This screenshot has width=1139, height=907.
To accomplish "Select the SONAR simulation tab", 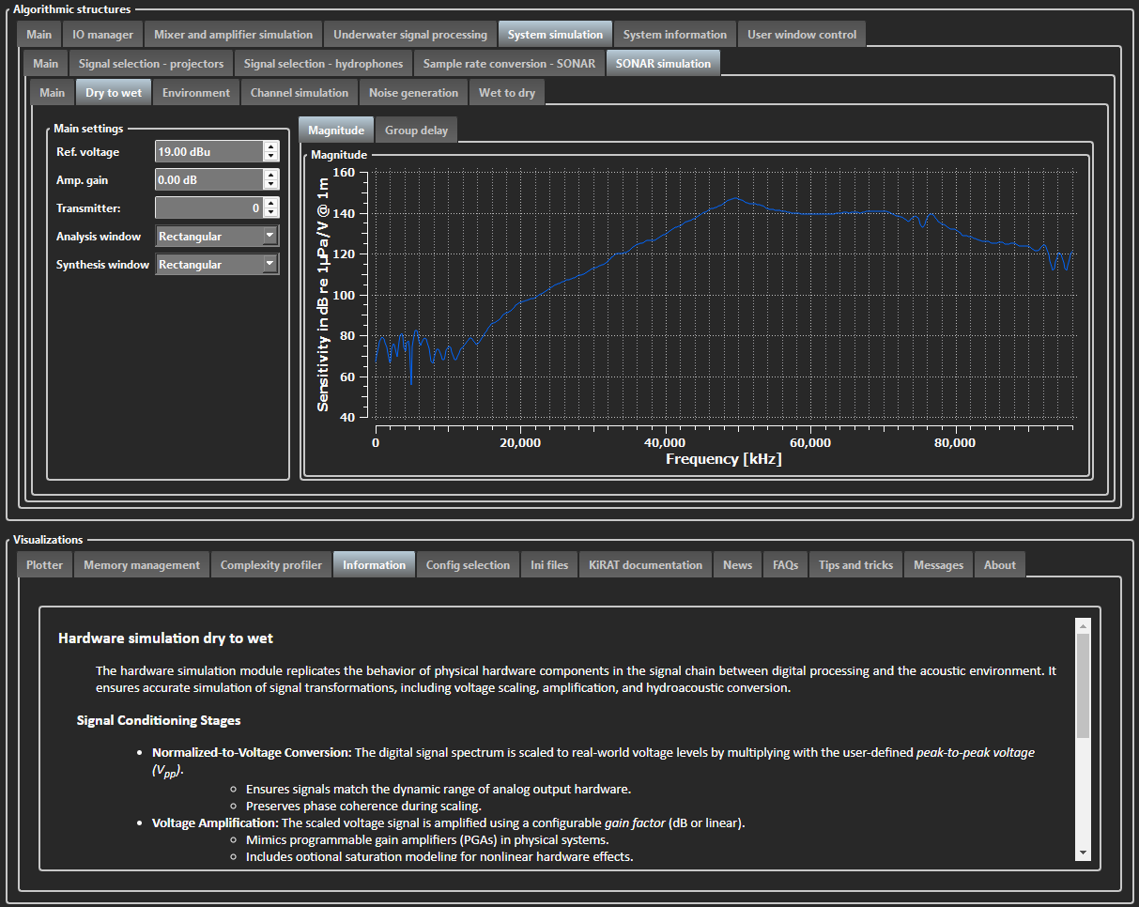I will pos(663,64).
